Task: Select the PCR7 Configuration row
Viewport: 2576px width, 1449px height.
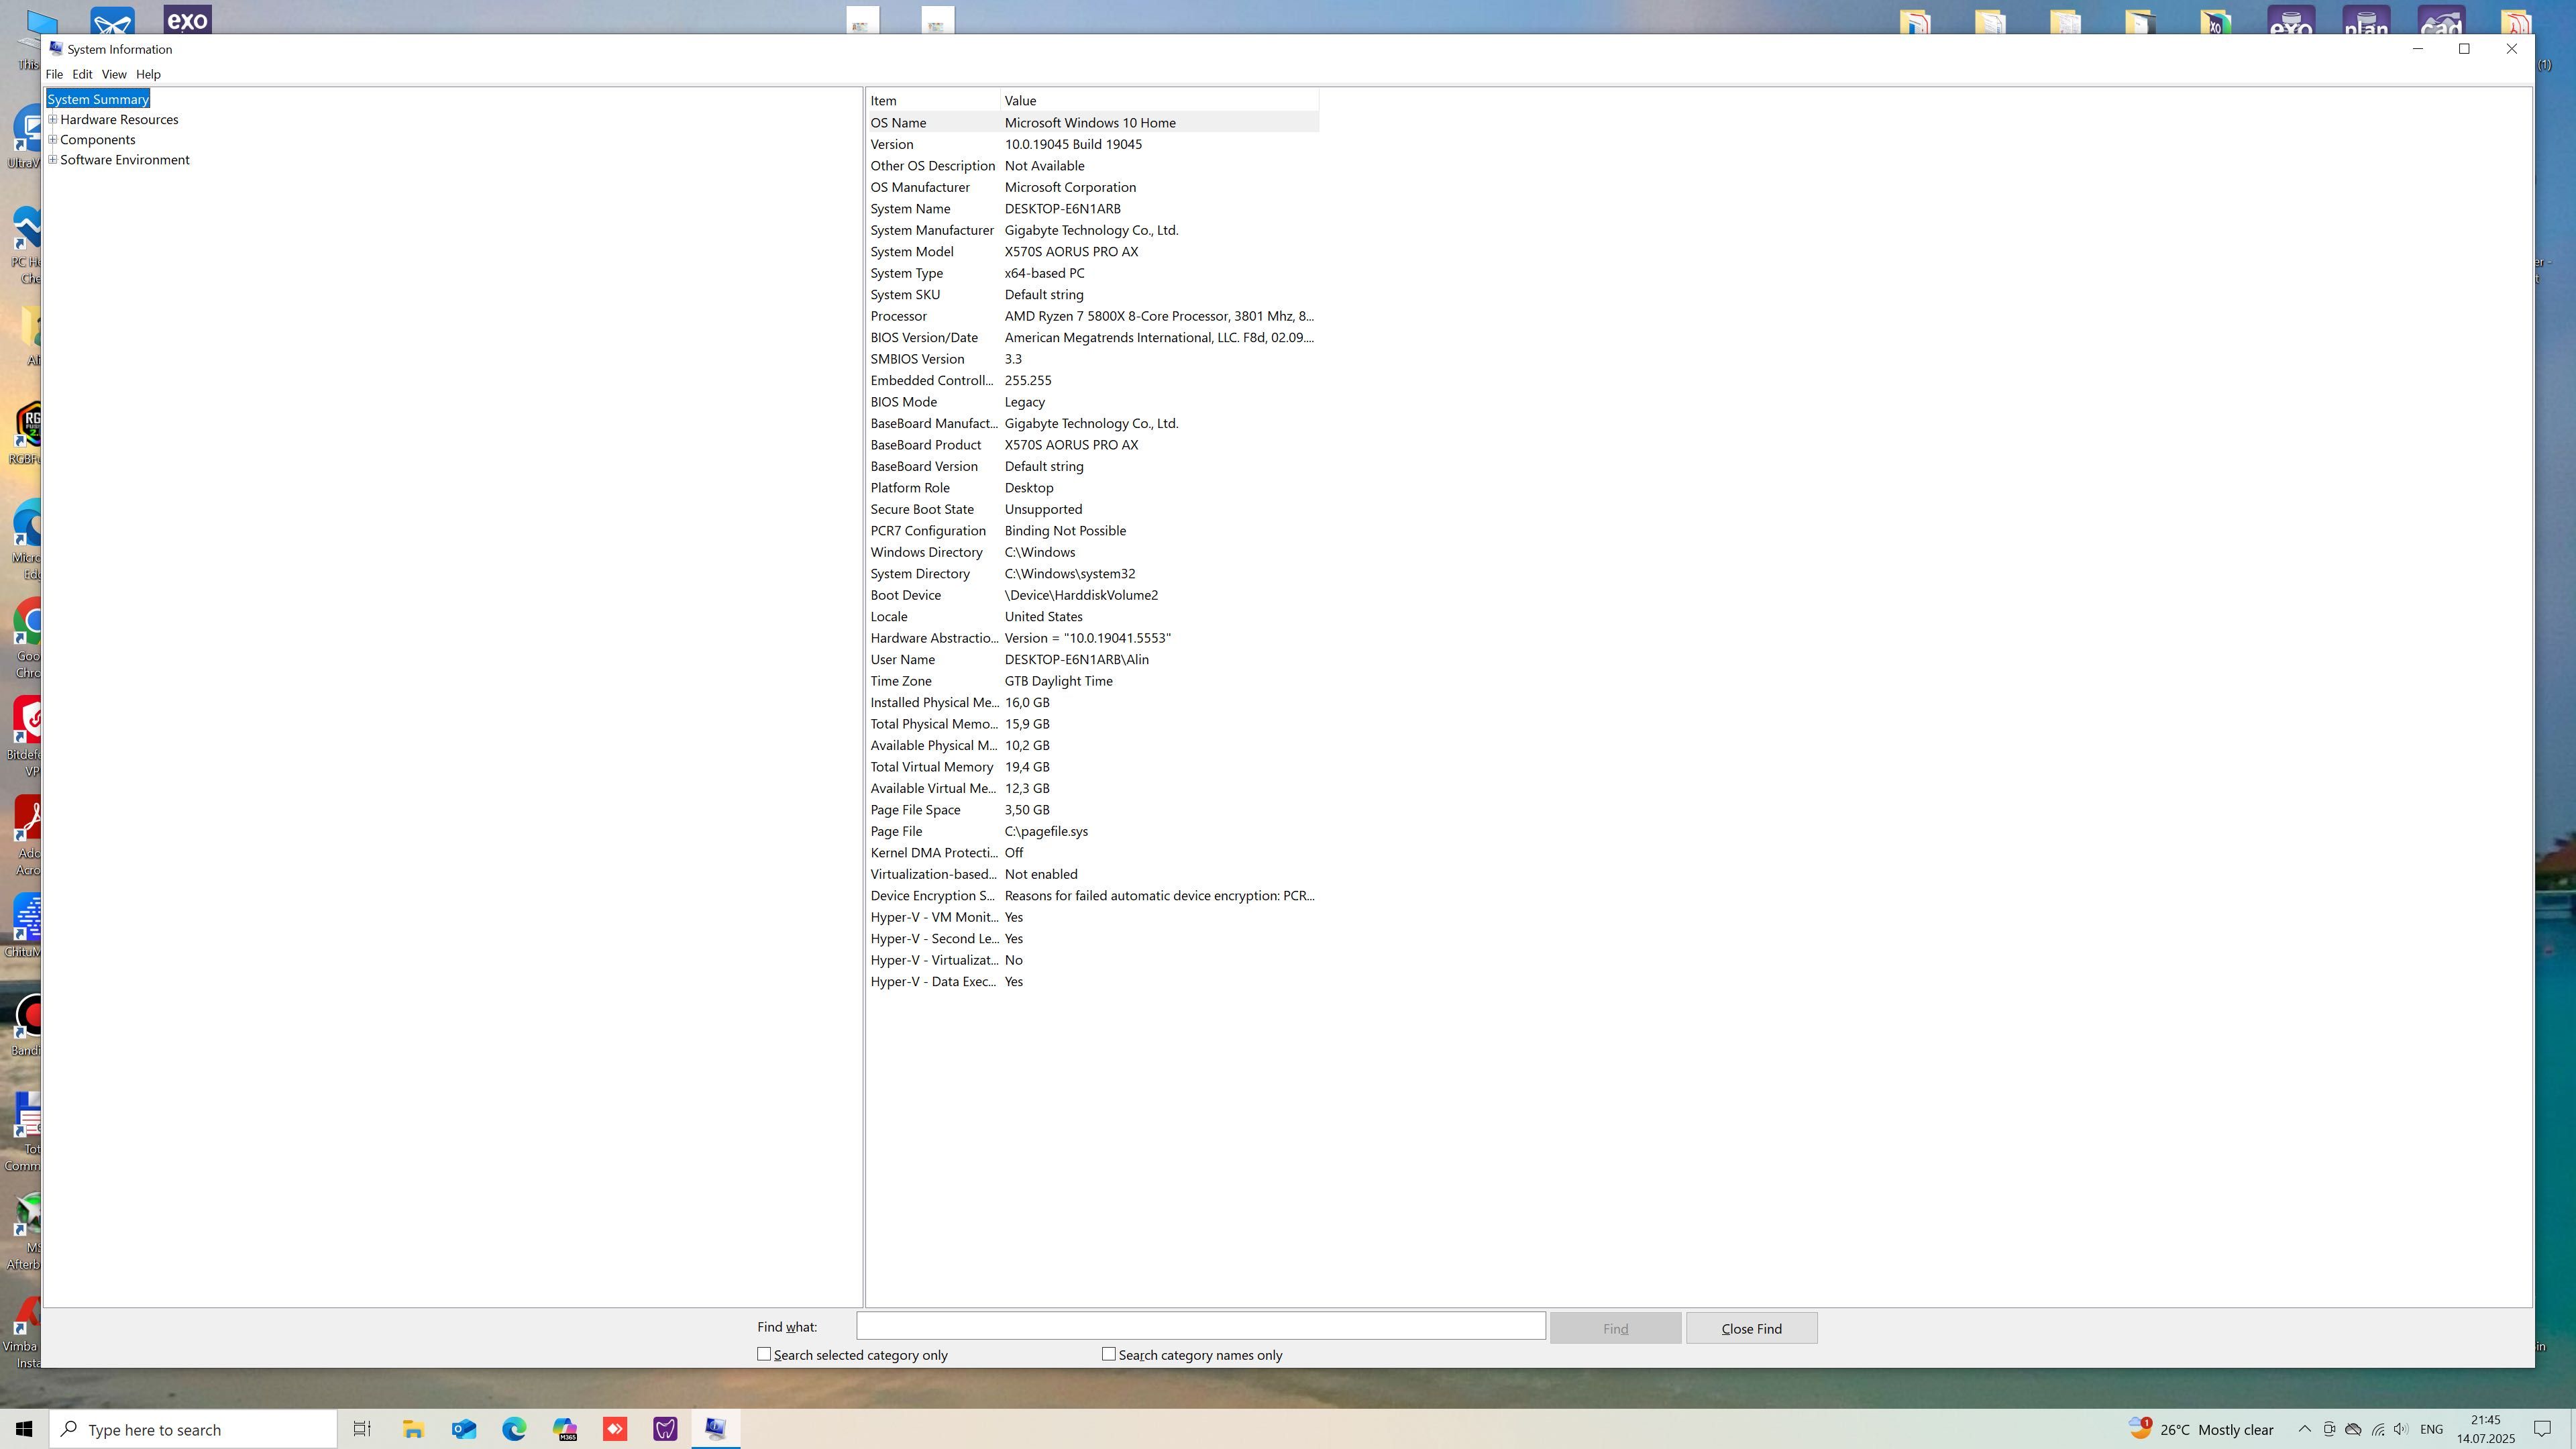Action: [1093, 531]
